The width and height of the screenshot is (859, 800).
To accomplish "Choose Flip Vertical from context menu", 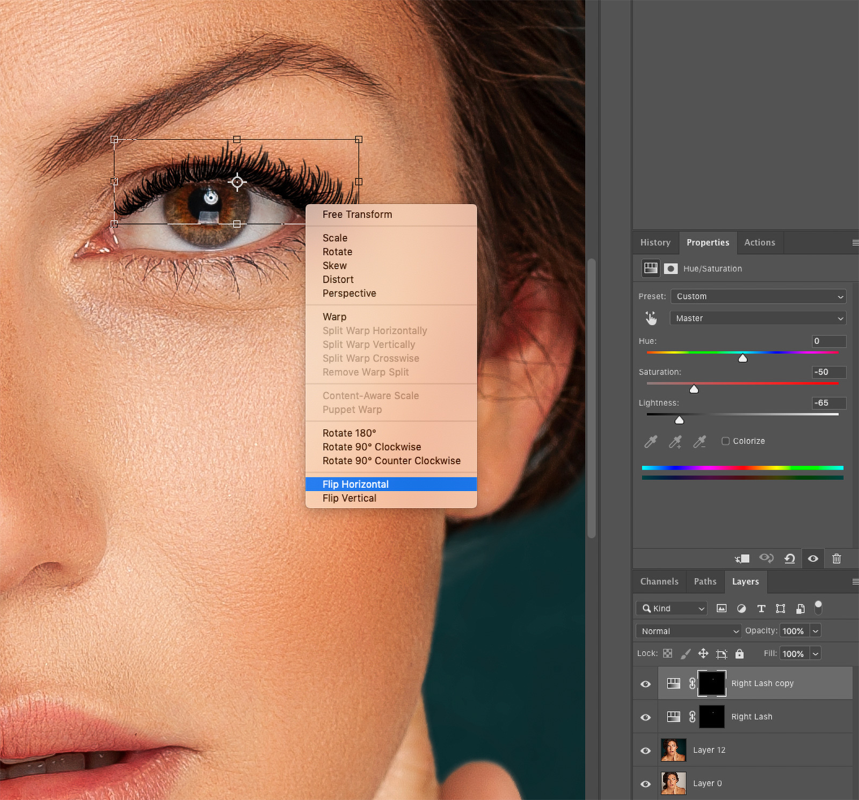I will (391, 498).
